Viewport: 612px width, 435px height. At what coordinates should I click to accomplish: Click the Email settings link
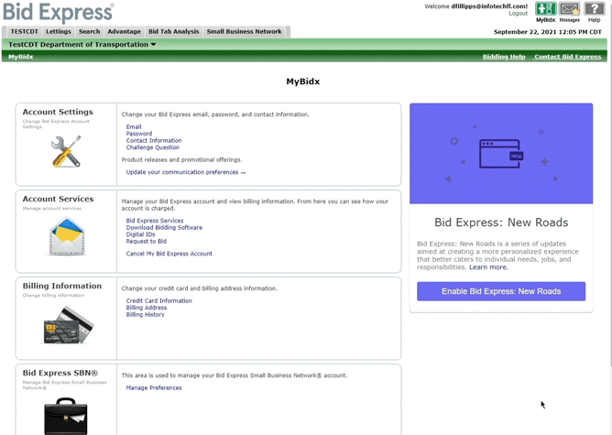pyautogui.click(x=134, y=126)
